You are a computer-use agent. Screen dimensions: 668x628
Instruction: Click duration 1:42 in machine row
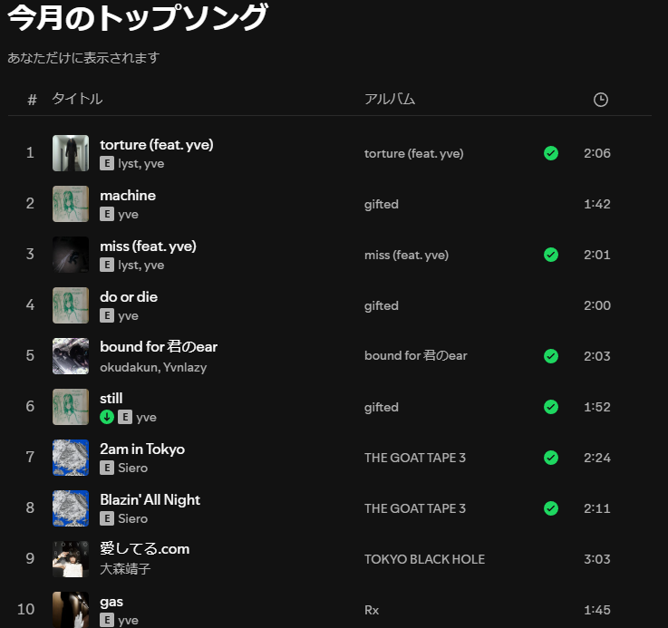597,204
